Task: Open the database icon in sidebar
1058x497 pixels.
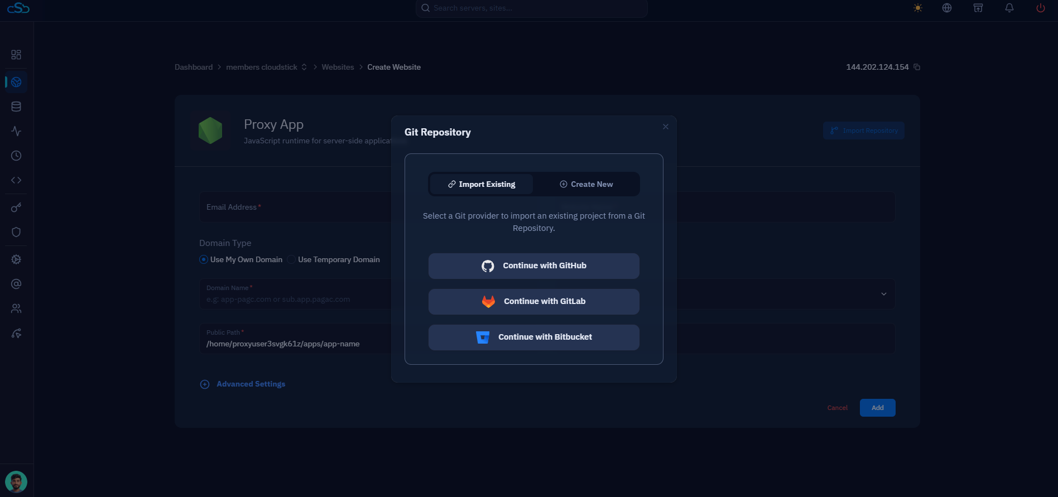Action: pos(16,107)
